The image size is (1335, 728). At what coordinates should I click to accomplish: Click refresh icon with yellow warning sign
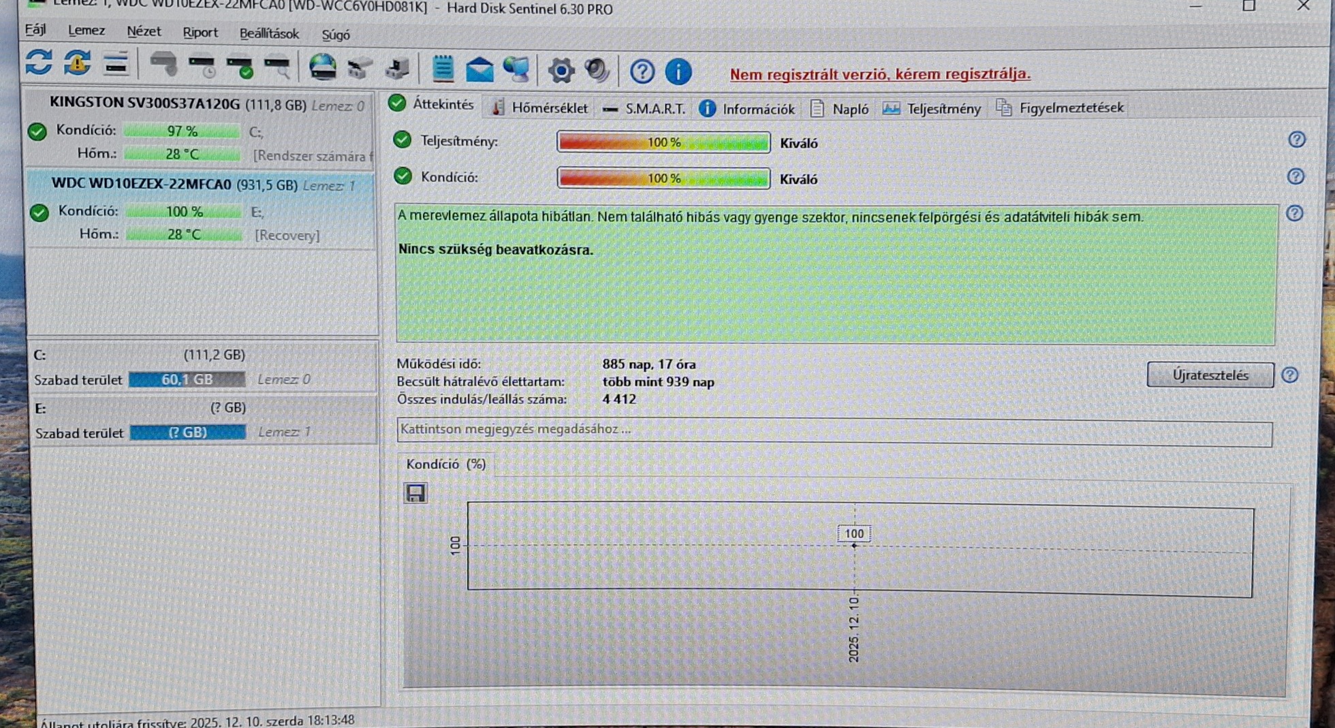point(78,64)
